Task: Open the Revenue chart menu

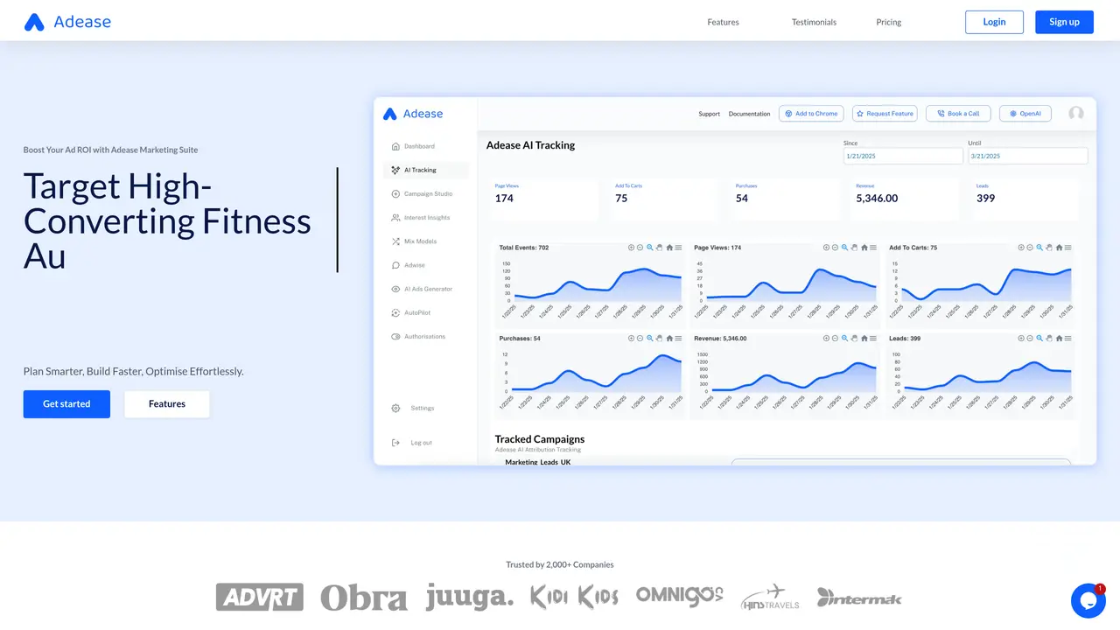Action: point(873,338)
